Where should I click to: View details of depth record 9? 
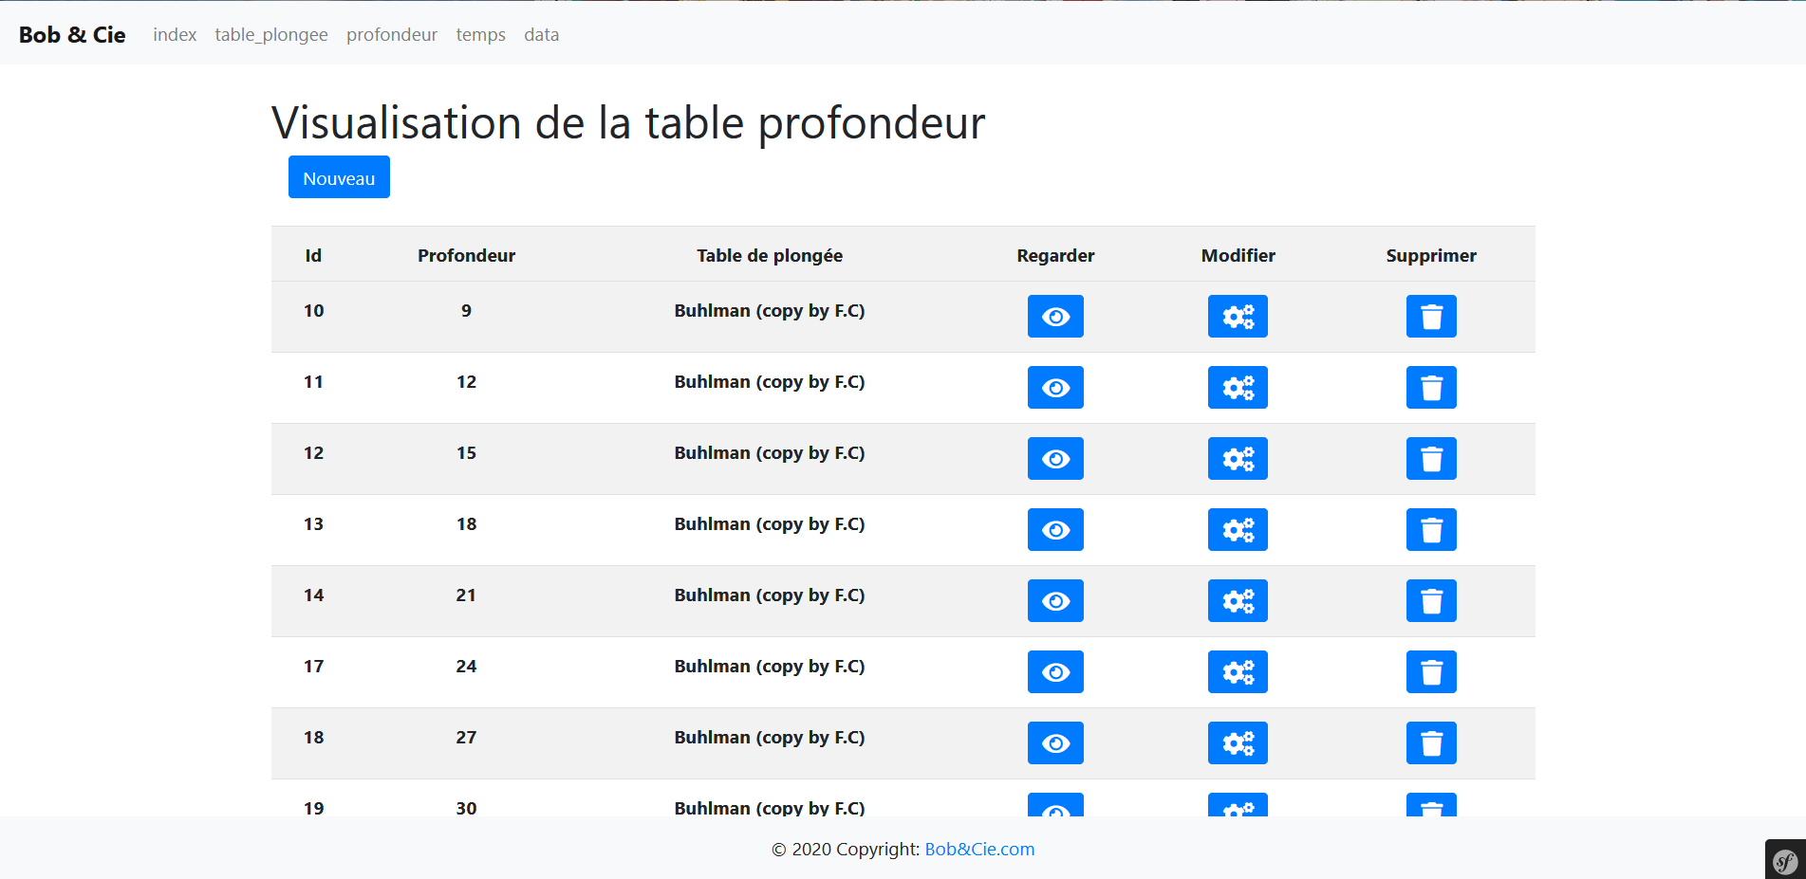(x=1055, y=316)
